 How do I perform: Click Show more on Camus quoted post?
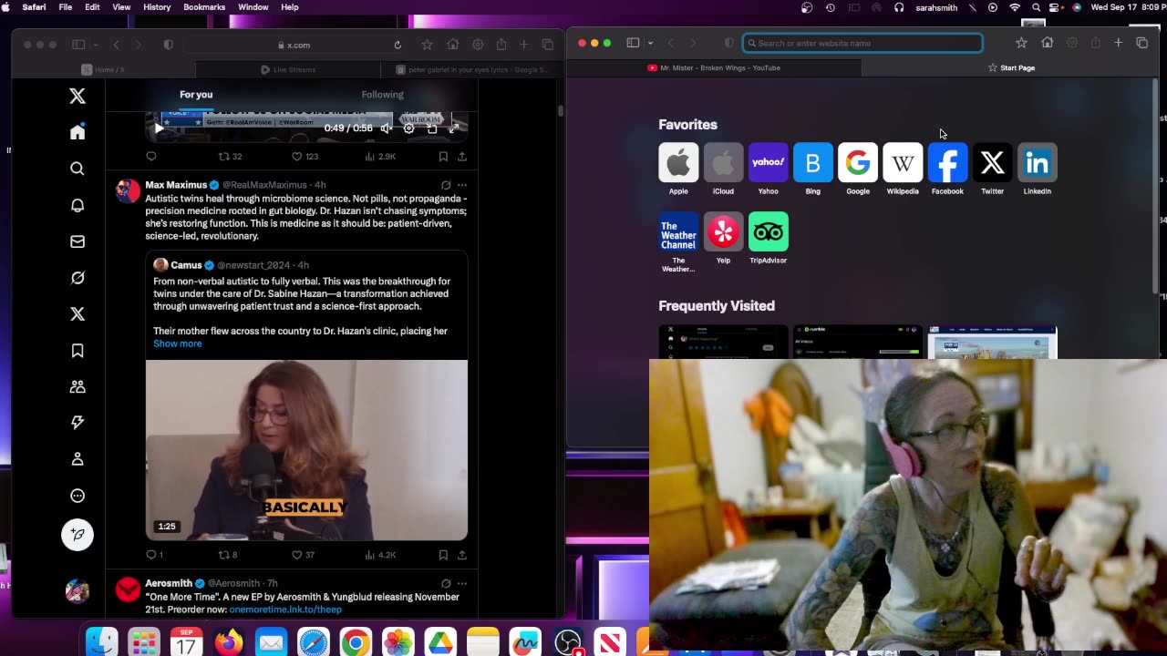point(178,343)
